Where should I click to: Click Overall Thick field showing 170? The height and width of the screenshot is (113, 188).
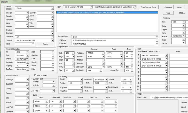(x=129, y=70)
